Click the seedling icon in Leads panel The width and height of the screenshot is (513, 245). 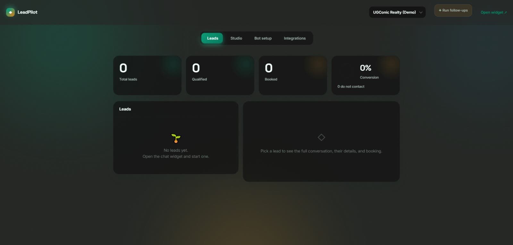(x=176, y=139)
